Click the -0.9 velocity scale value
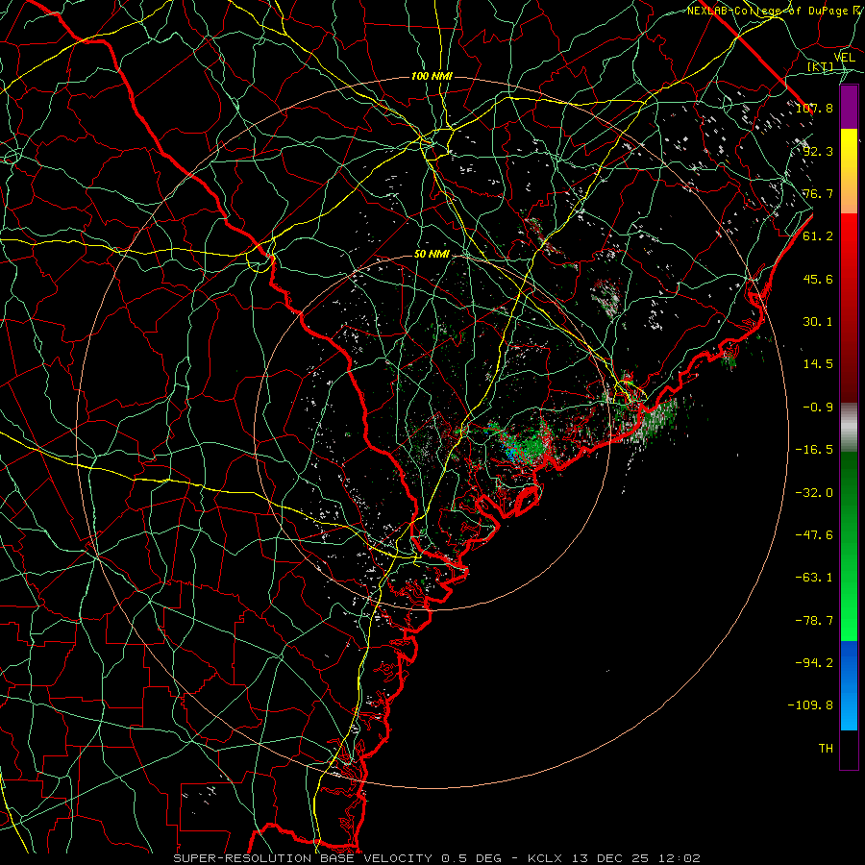Image resolution: width=865 pixels, height=865 pixels. (818, 408)
